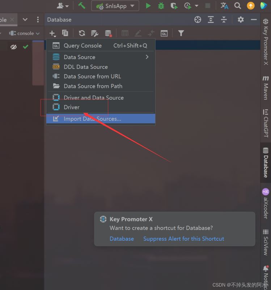Open the Notifications side tab
271x290 pixels.
pos(266,277)
